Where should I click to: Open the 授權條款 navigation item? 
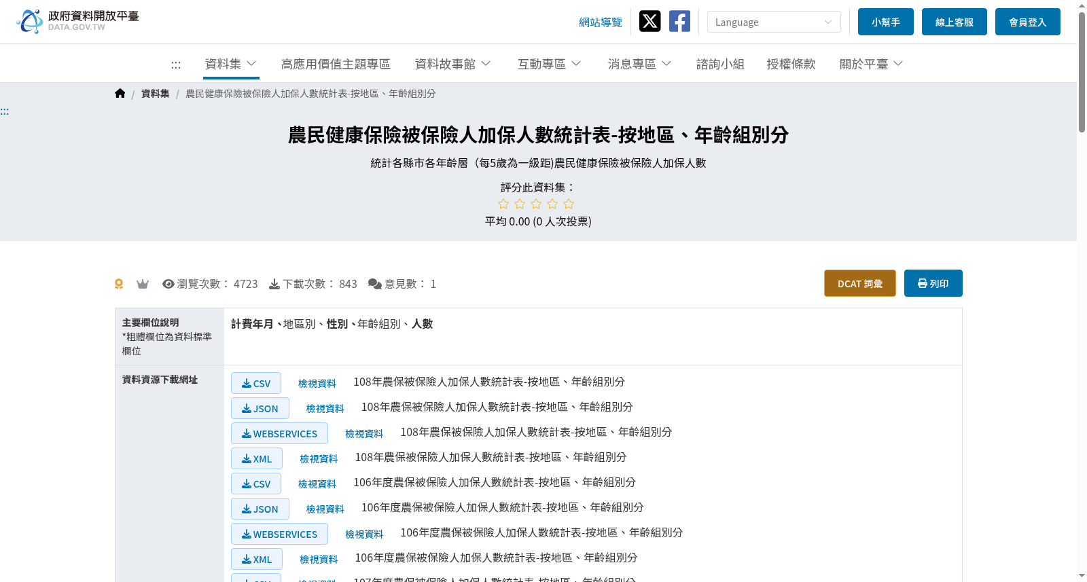click(x=791, y=64)
